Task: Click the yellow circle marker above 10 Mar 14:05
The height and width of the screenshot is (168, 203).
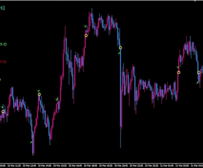Action: [x=39, y=94]
